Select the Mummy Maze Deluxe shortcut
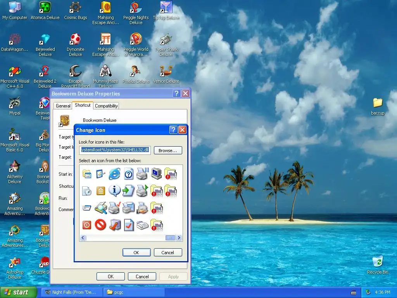 coord(105,76)
